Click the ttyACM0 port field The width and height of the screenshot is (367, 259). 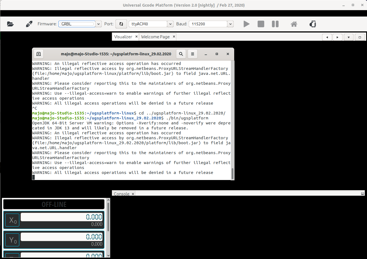tap(148, 24)
